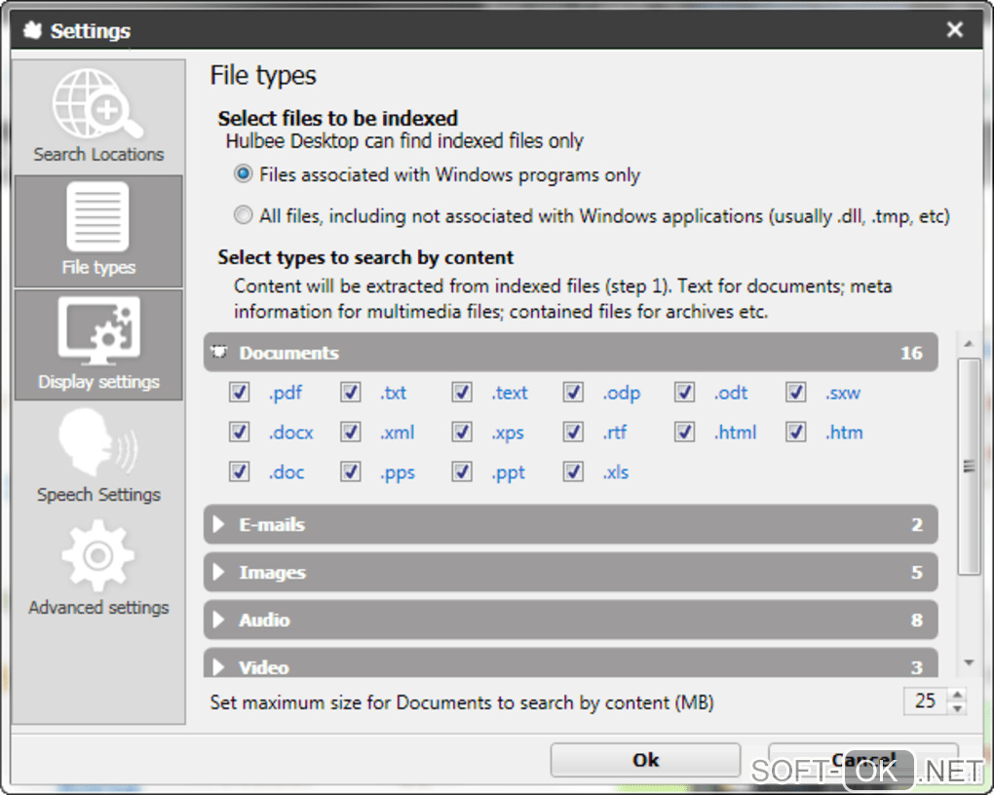Viewport: 994px width, 795px height.
Task: Open Advanced settings gear icon
Action: 97,556
